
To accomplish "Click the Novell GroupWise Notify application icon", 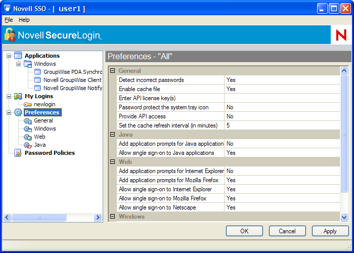I will (37, 88).
